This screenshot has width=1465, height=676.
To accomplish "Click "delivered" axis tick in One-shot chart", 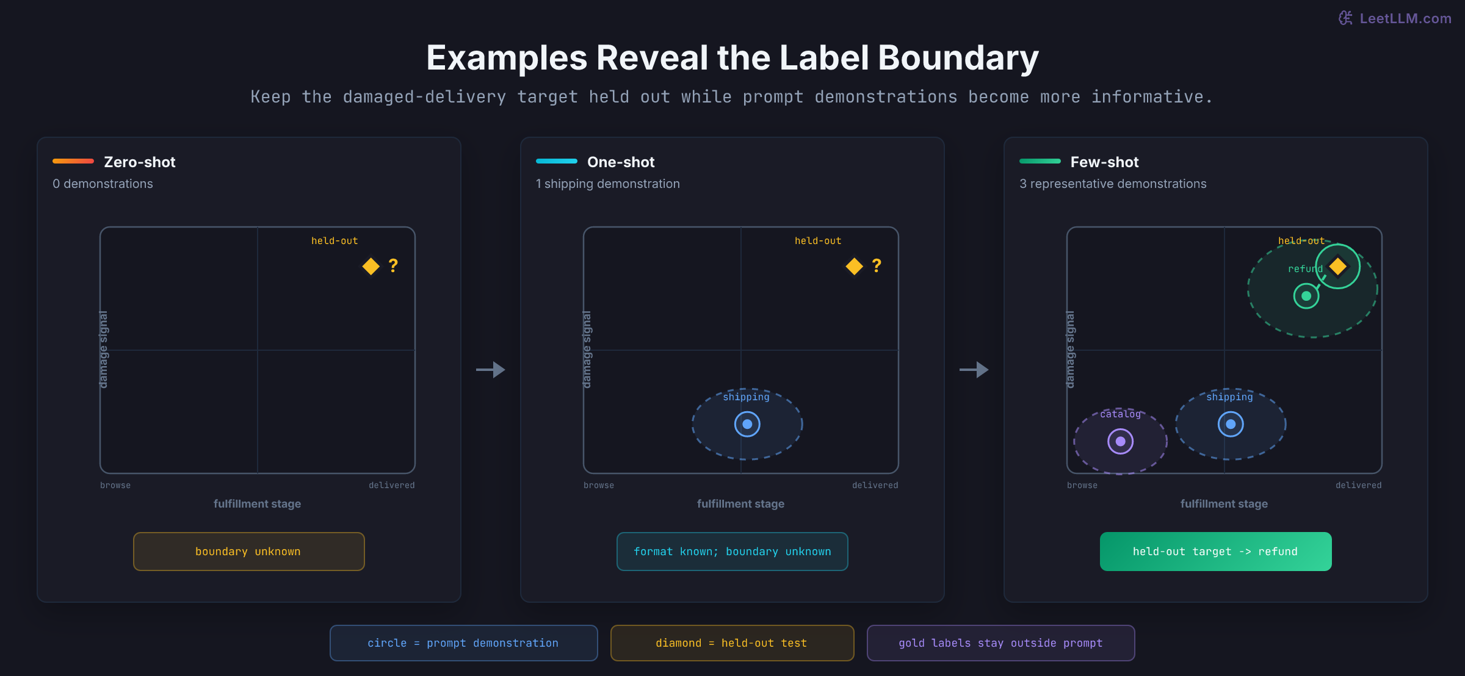I will (x=875, y=485).
